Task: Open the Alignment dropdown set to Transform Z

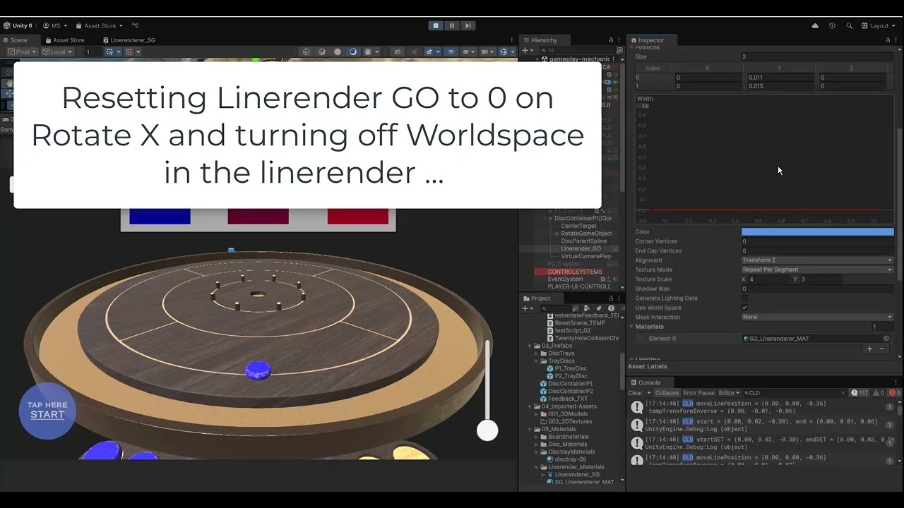Action: click(816, 260)
